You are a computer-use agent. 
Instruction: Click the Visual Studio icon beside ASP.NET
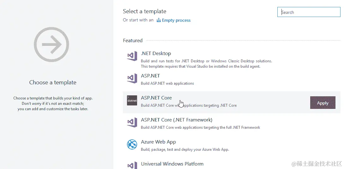point(132,78)
